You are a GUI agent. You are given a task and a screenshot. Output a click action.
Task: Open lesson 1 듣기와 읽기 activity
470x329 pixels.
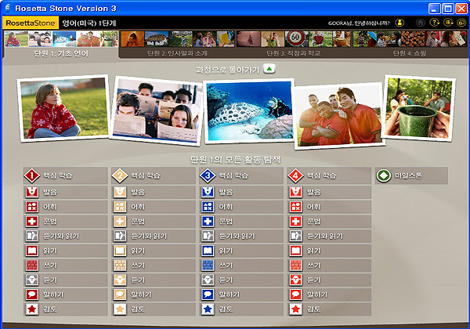(65, 236)
